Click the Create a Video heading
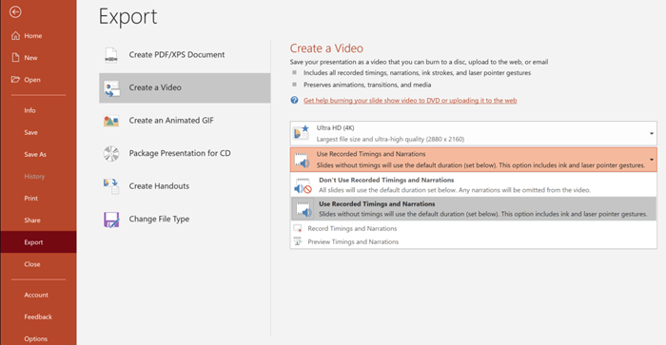Screen dimensions: 666x345 click(326, 48)
